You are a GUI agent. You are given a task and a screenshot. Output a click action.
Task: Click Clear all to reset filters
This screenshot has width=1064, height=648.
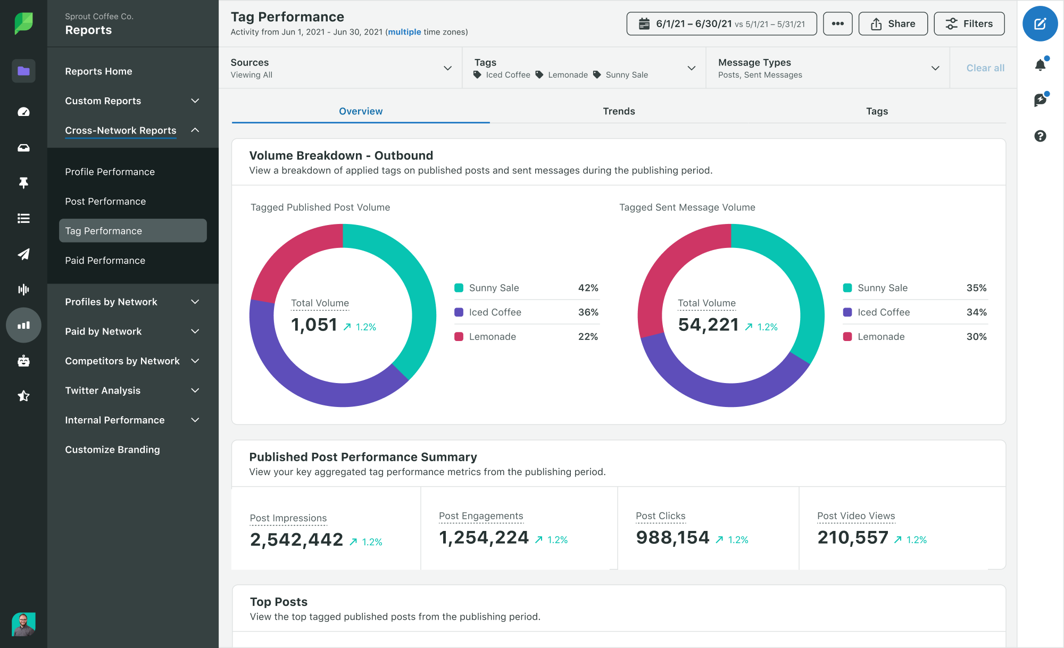(x=984, y=69)
